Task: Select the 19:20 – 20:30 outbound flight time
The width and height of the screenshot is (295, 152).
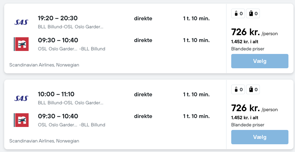Action: (x=58, y=18)
